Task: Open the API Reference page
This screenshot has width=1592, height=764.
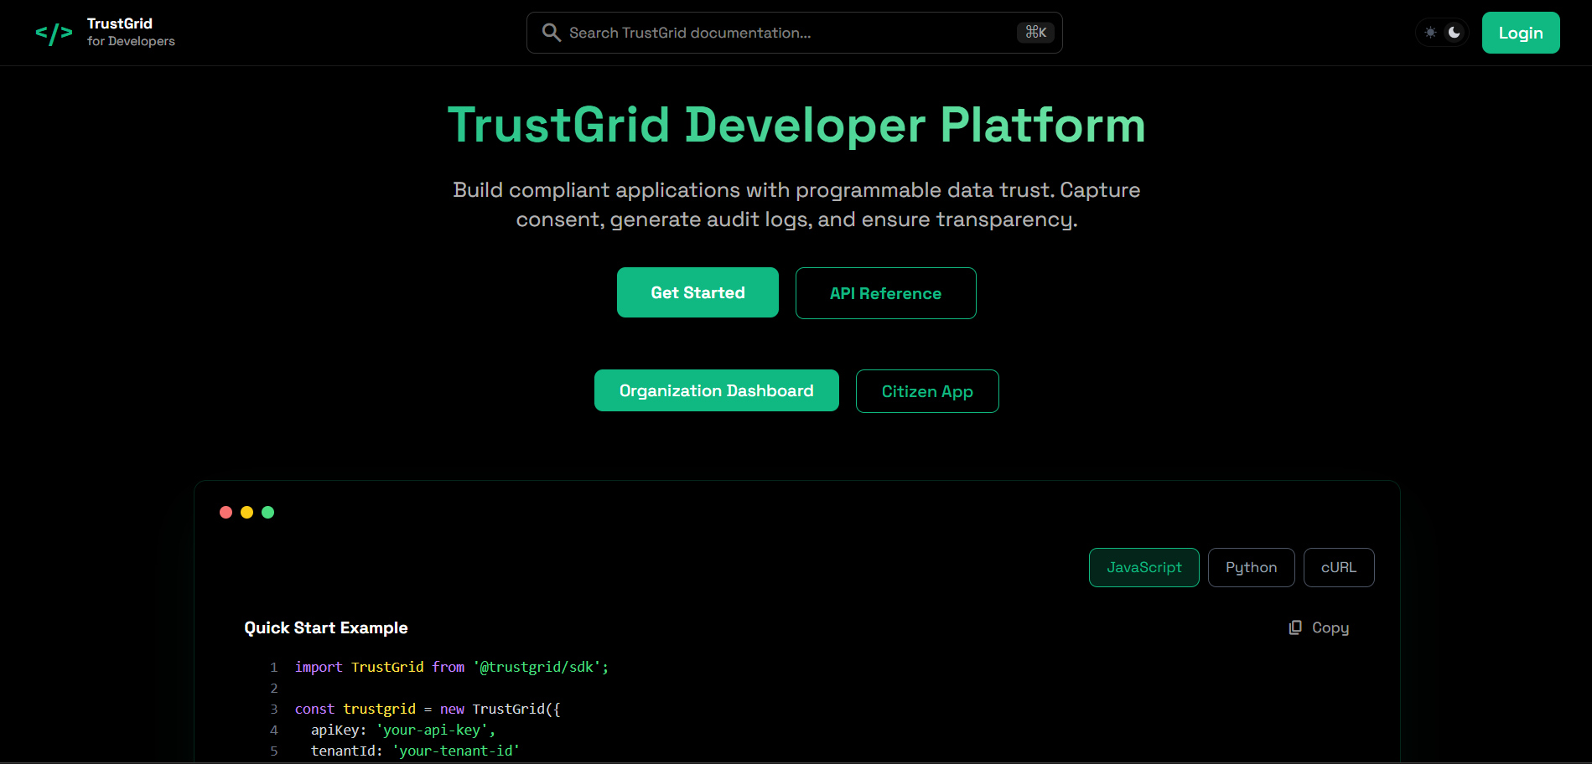Action: 885,293
